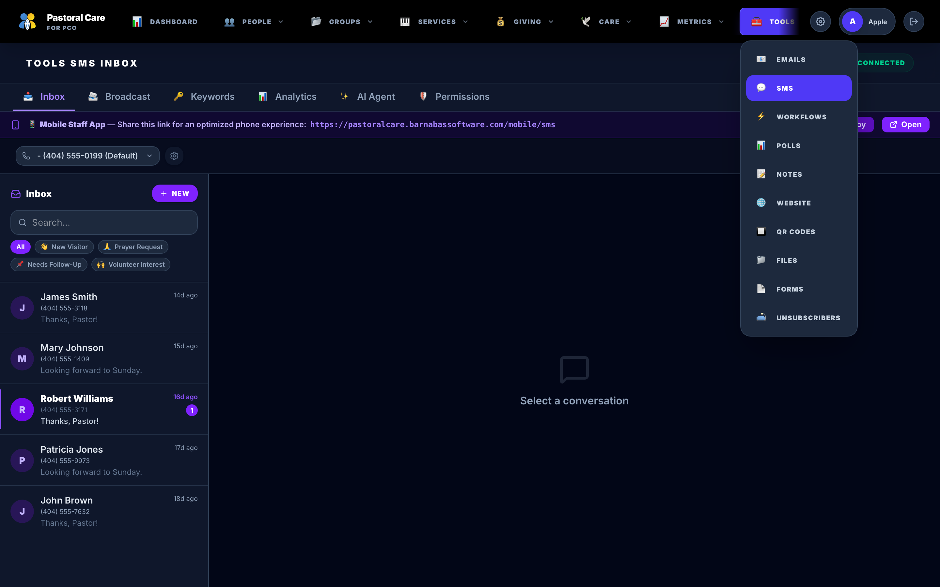Toggle the Prayer Request filter chip
The height and width of the screenshot is (587, 940).
coord(133,247)
